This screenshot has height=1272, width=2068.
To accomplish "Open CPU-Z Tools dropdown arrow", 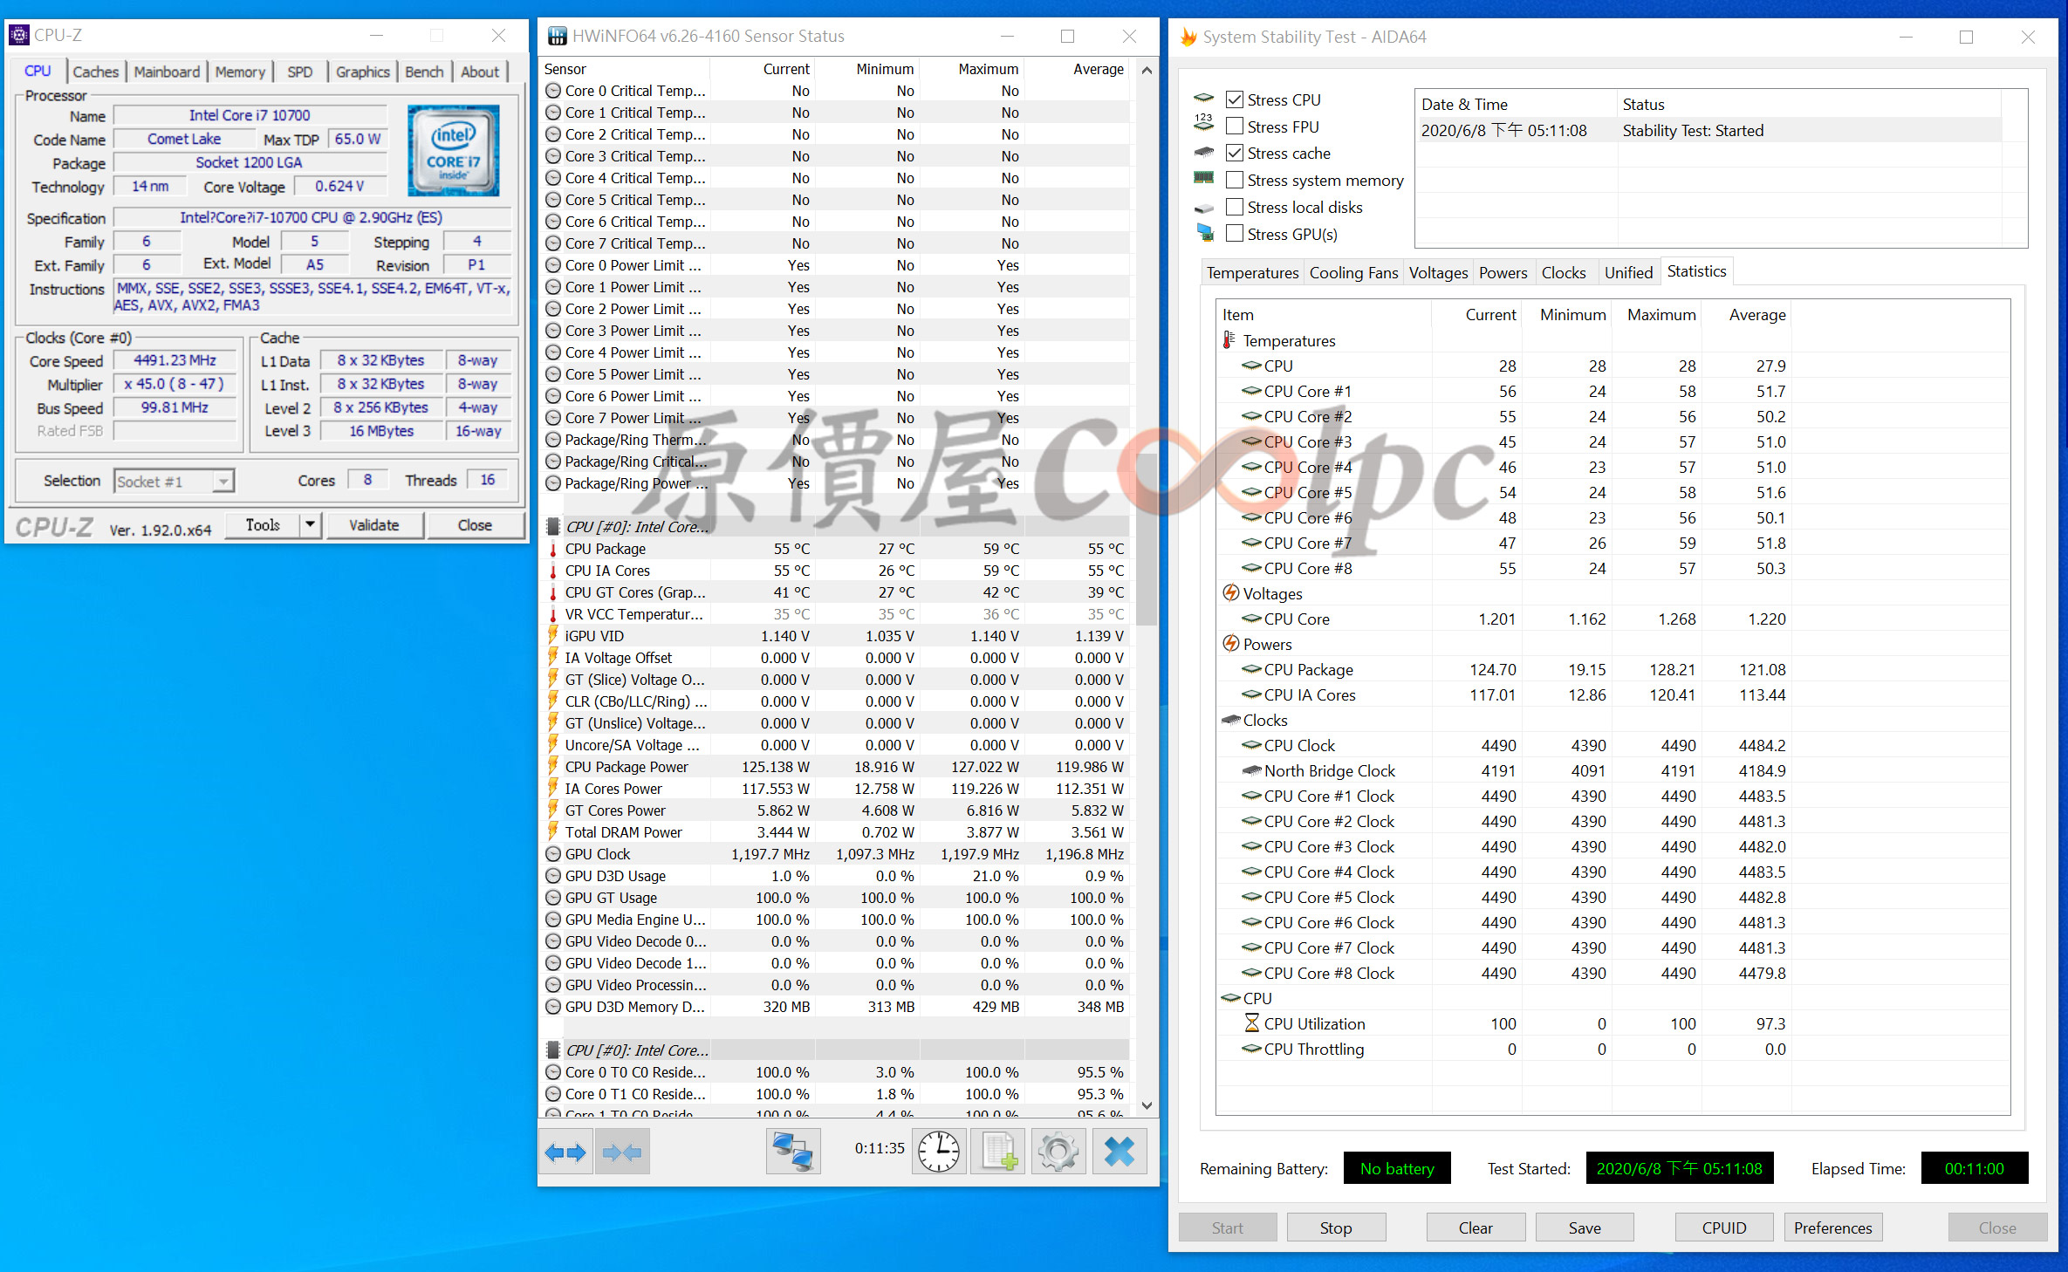I will [x=310, y=524].
